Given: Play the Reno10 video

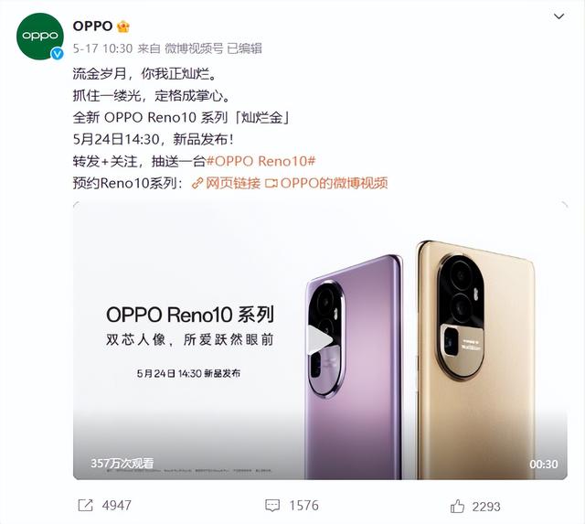Looking at the screenshot, I should 320,339.
